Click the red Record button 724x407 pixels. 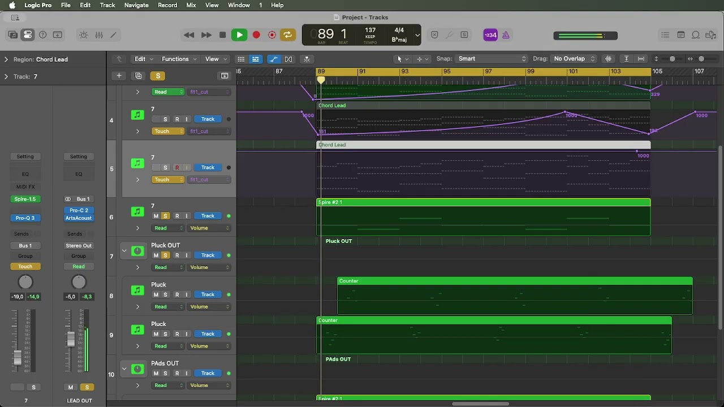click(x=256, y=35)
